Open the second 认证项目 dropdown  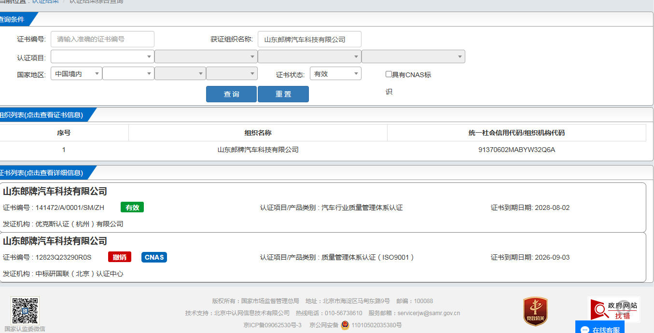pos(206,56)
